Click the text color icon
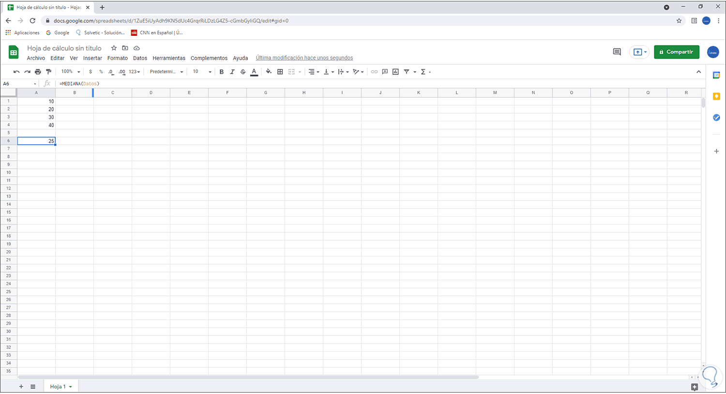Viewport: 726px width, 394px height. coord(254,72)
